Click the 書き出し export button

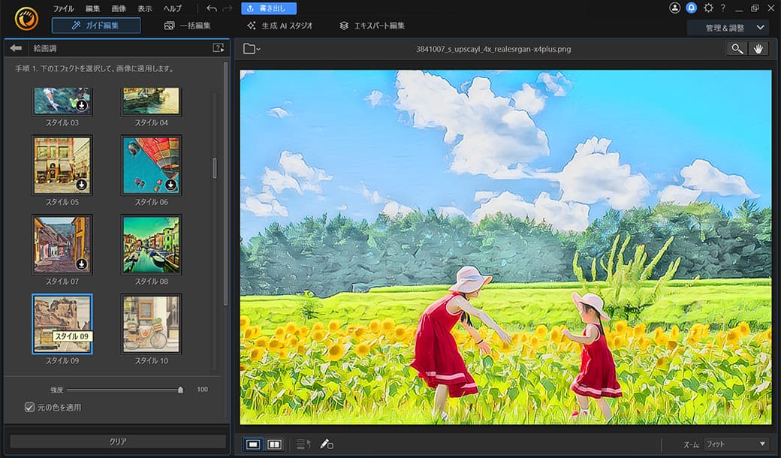tap(269, 8)
